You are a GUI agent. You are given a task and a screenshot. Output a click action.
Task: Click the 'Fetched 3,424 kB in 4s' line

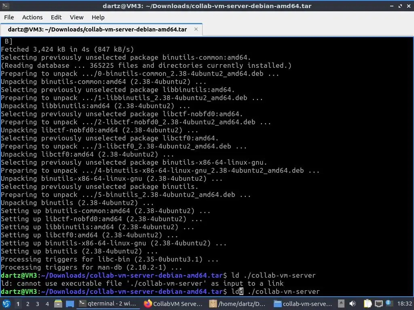click(x=68, y=49)
